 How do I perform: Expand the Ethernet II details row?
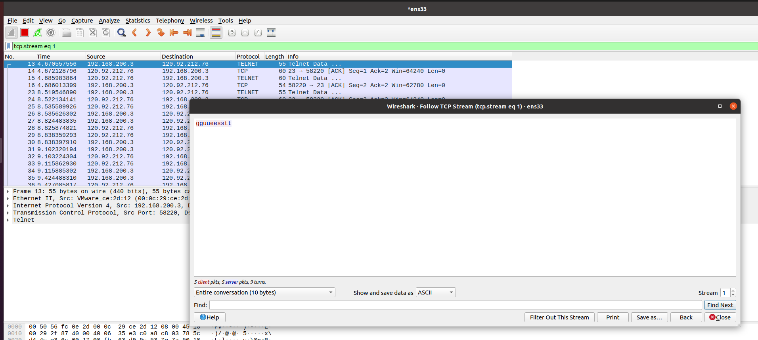click(x=8, y=199)
